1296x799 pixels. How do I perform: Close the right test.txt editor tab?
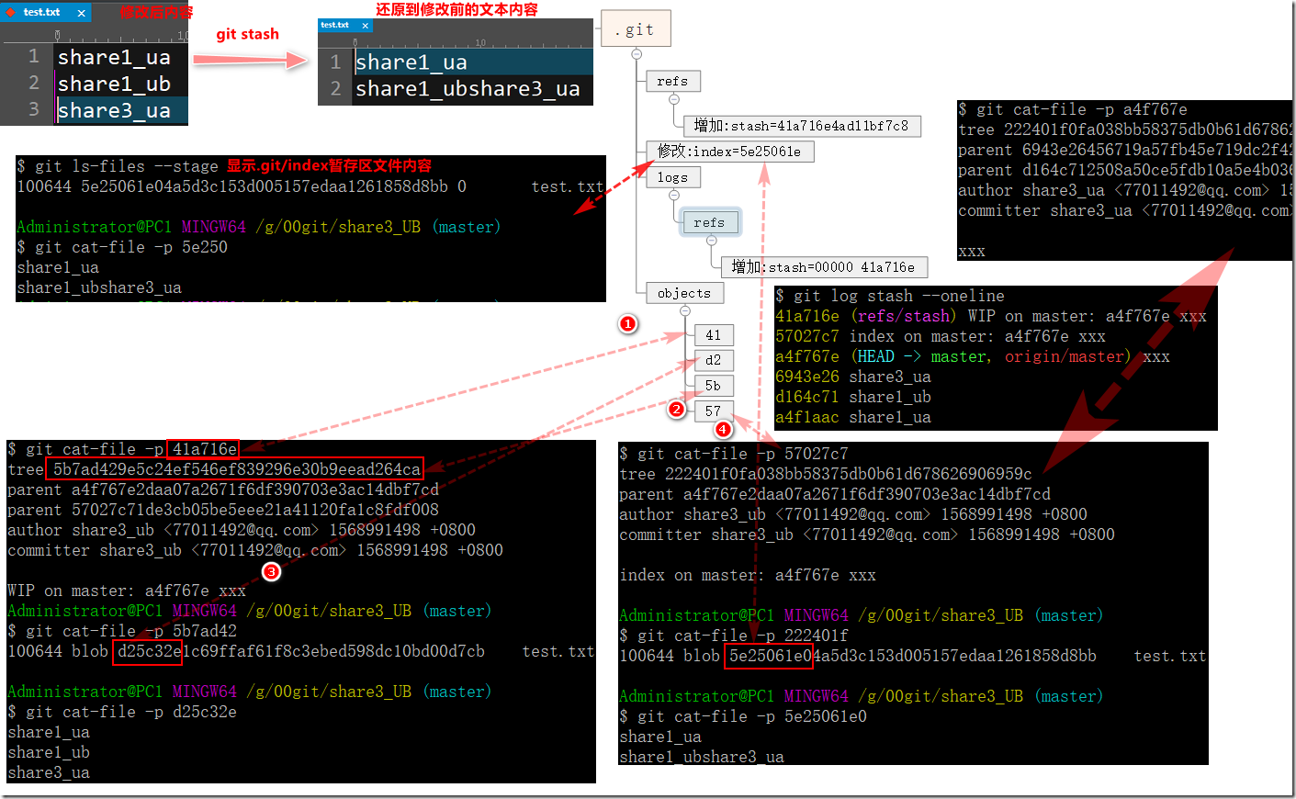[365, 26]
